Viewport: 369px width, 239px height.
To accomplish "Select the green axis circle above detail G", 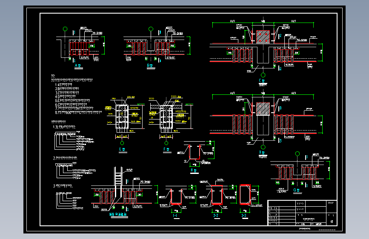I will coord(297,154).
